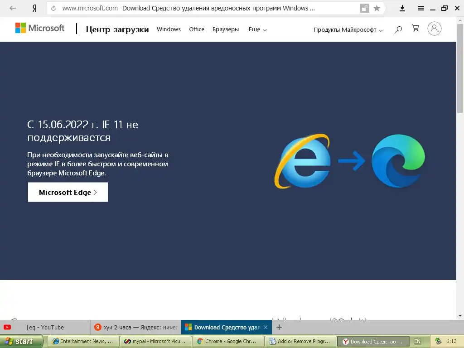Image resolution: width=464 pixels, height=348 pixels.
Task: Expand the Продукты Майкрософт dropdown
Action: tap(348, 29)
